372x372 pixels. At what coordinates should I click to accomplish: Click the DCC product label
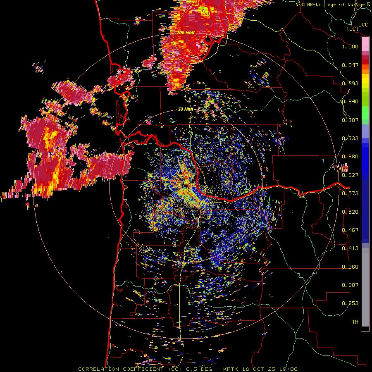tap(363, 25)
